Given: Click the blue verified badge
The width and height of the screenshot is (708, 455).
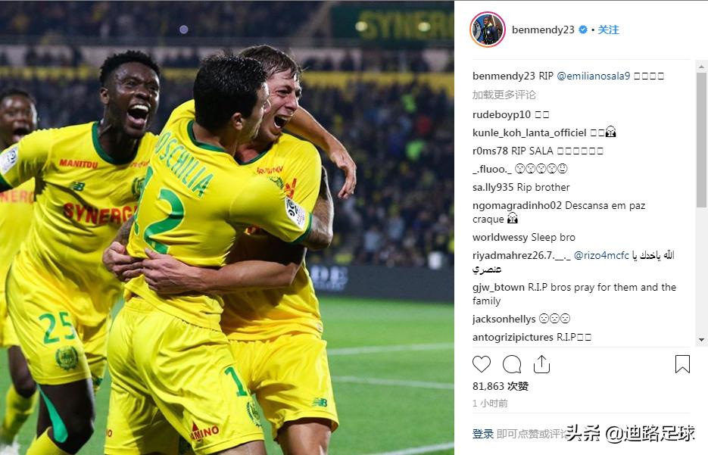Looking at the screenshot, I should [x=583, y=30].
